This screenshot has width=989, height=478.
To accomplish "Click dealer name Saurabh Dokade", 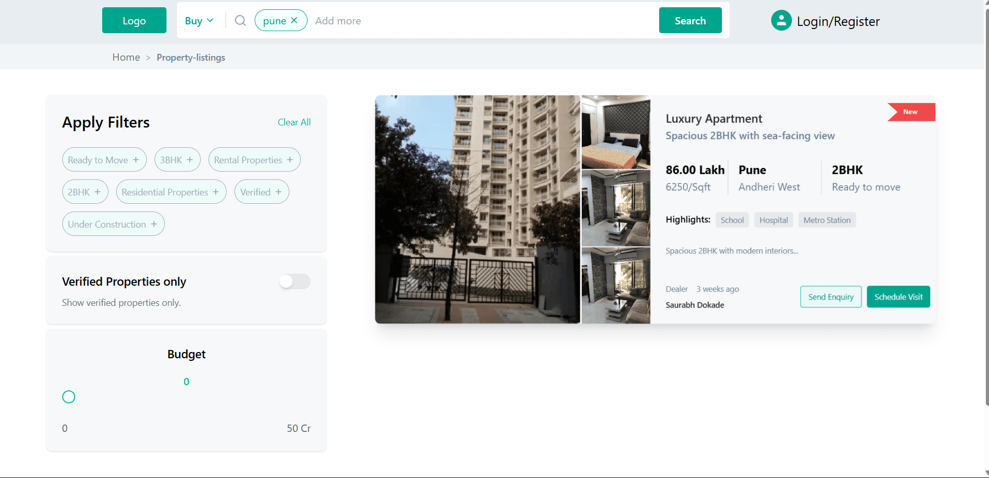I will 695,305.
